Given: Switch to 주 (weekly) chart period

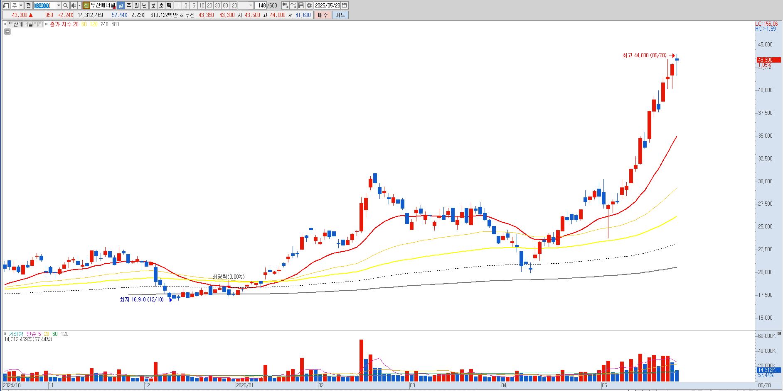Looking at the screenshot, I should coord(128,5).
